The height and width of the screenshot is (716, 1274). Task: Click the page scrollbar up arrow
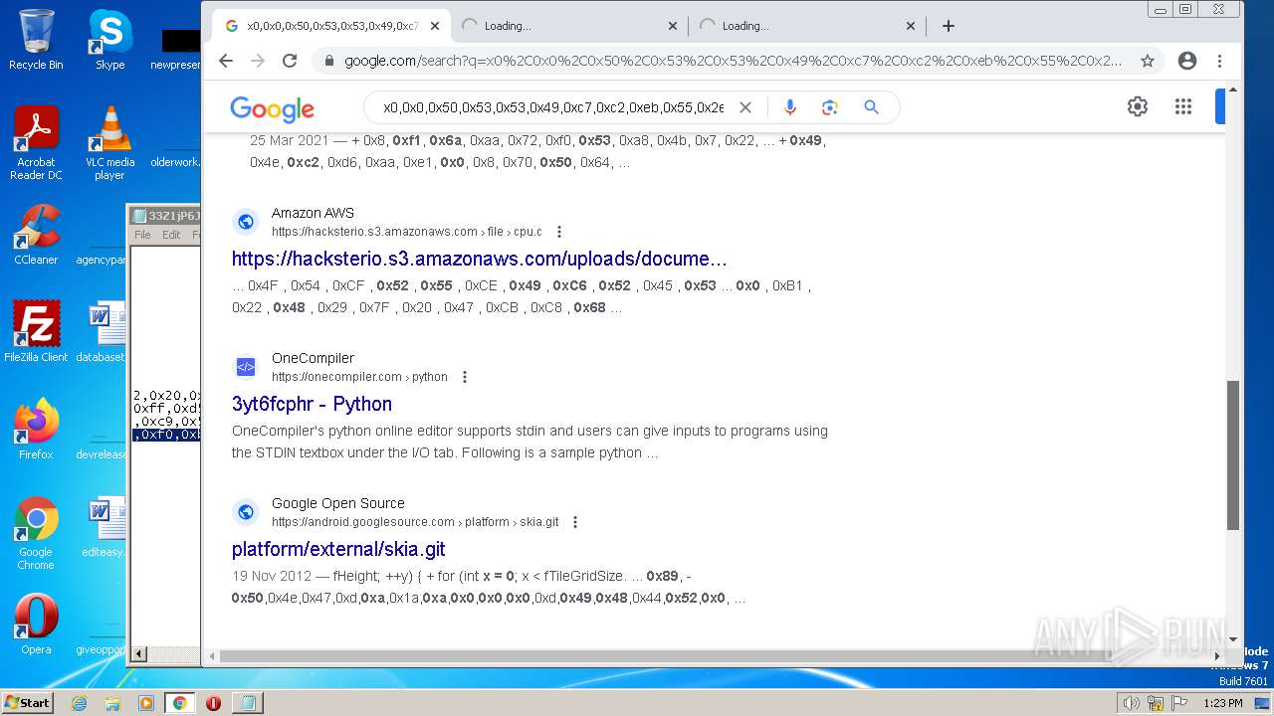pos(1233,90)
